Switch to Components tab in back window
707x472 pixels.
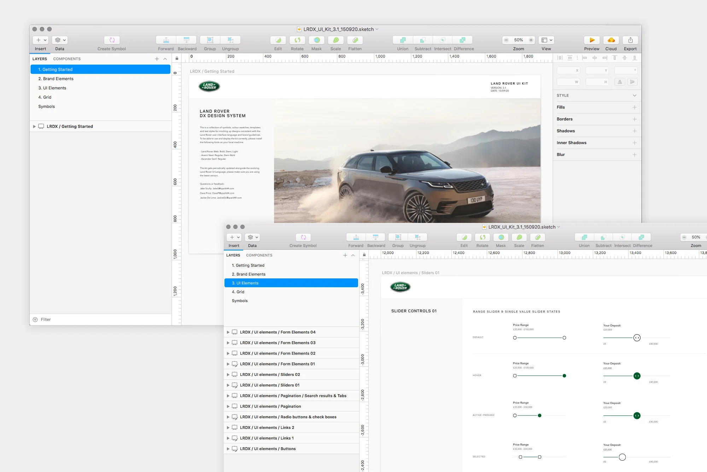point(67,59)
